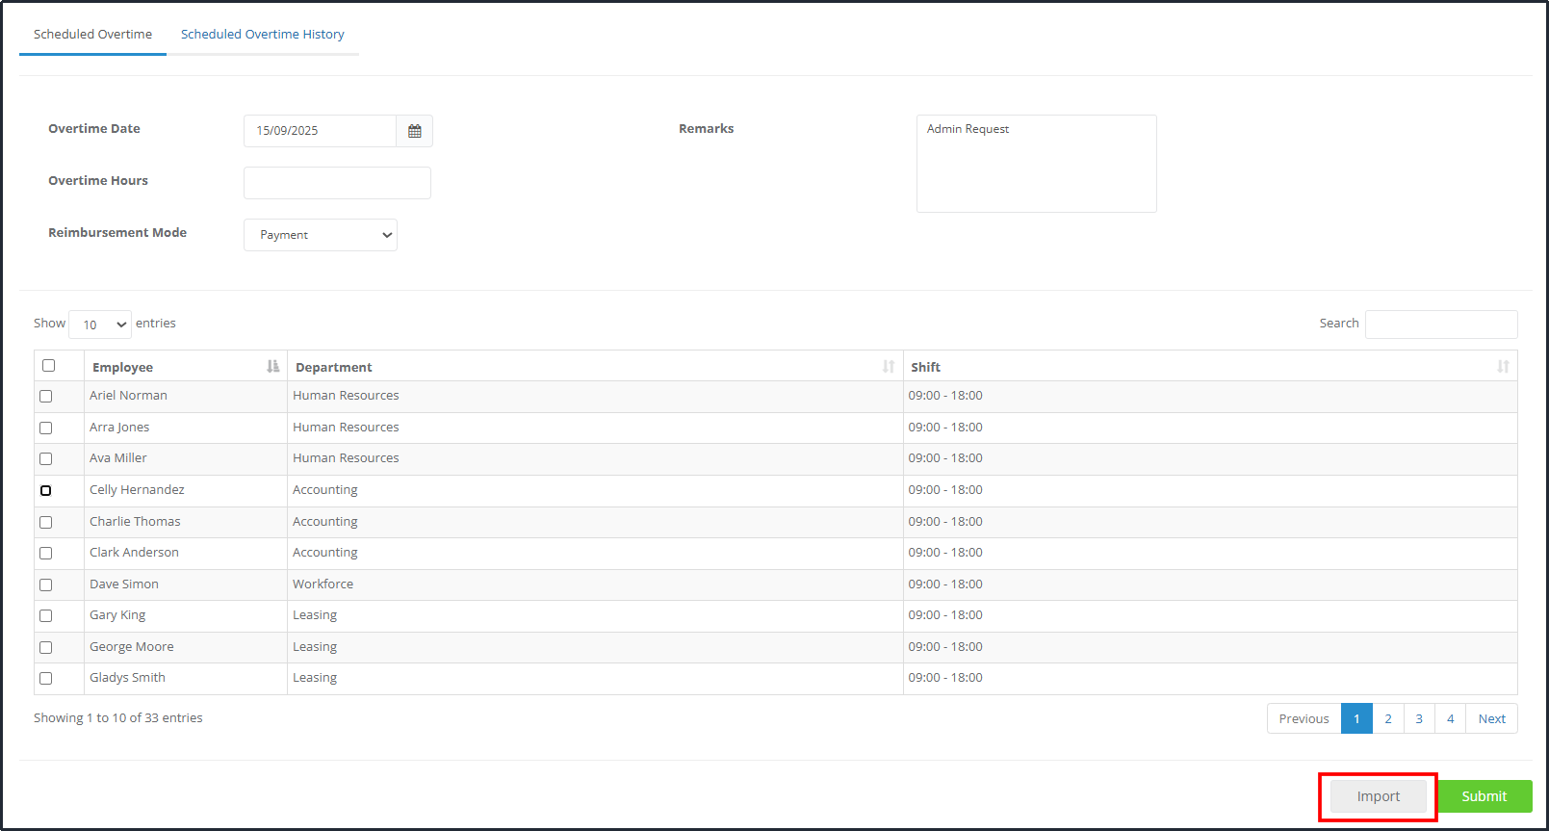This screenshot has height=831, width=1549.
Task: Toggle the select-all header checkbox
Action: coord(49,365)
